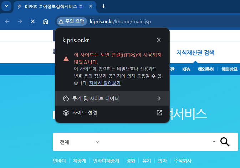Search the suggested keyword 의자
Image resolution: width=240 pixels, height=168 pixels.
162,161
